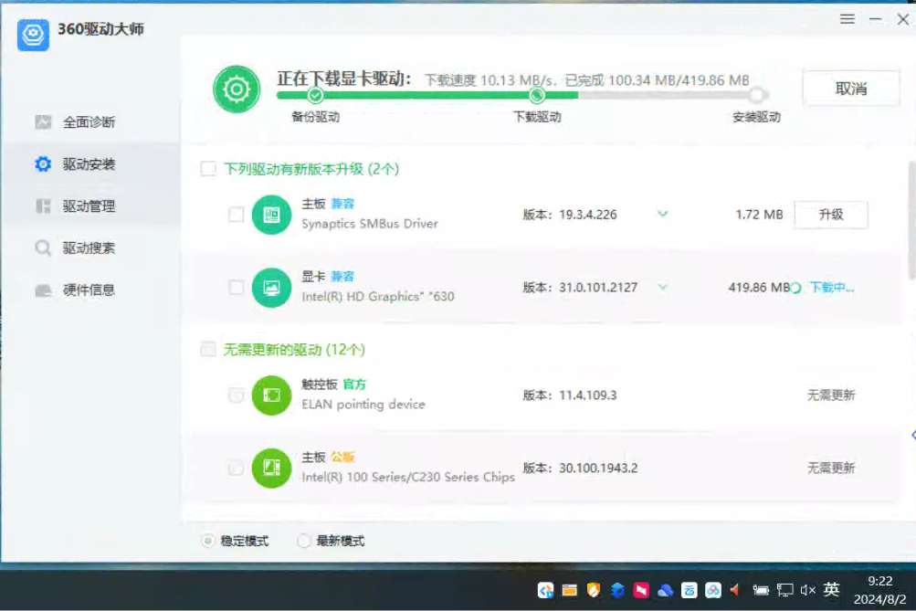Select all upgradable drivers checkbox (2个)

(x=208, y=169)
